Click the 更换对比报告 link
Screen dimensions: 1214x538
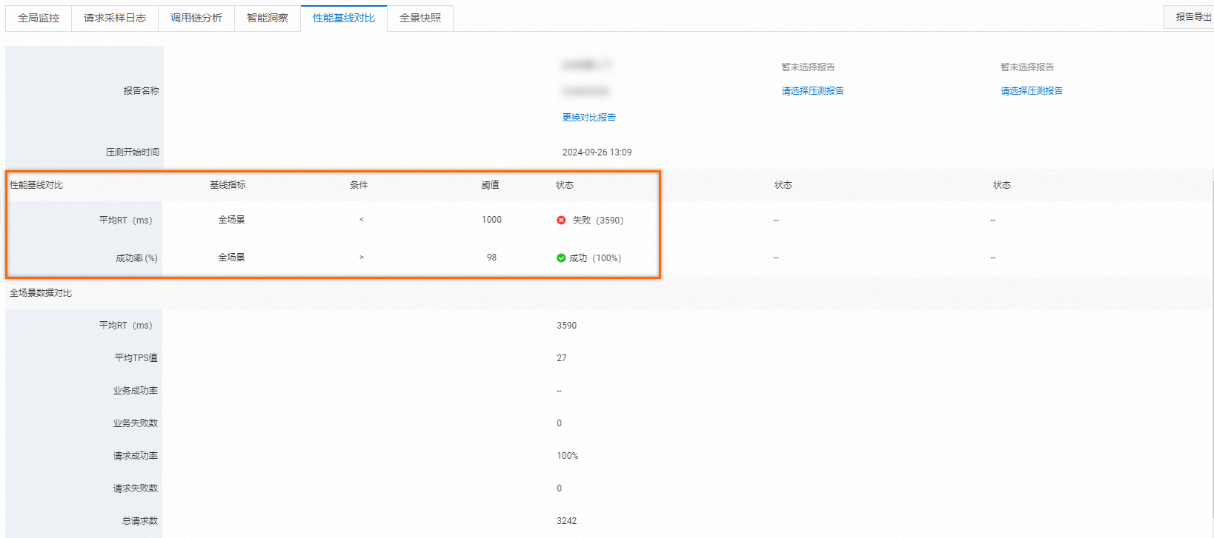coord(589,117)
